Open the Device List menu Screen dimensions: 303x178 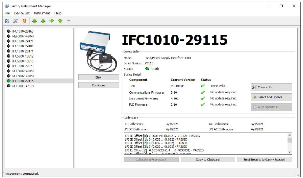(22, 13)
